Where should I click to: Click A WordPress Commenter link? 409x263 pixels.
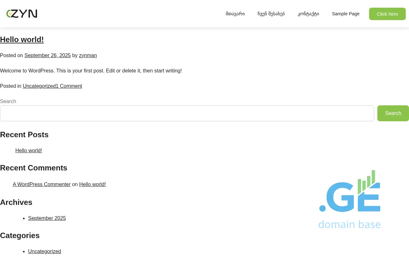42,184
